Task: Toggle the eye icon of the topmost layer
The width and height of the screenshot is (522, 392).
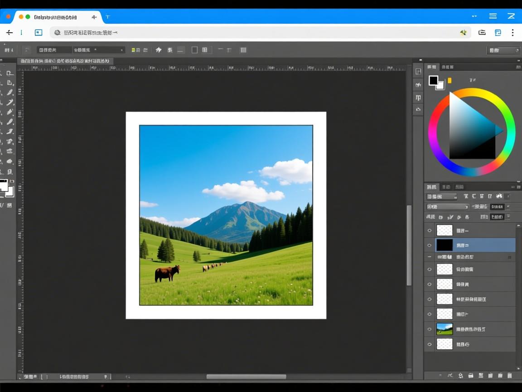Action: tap(430, 230)
